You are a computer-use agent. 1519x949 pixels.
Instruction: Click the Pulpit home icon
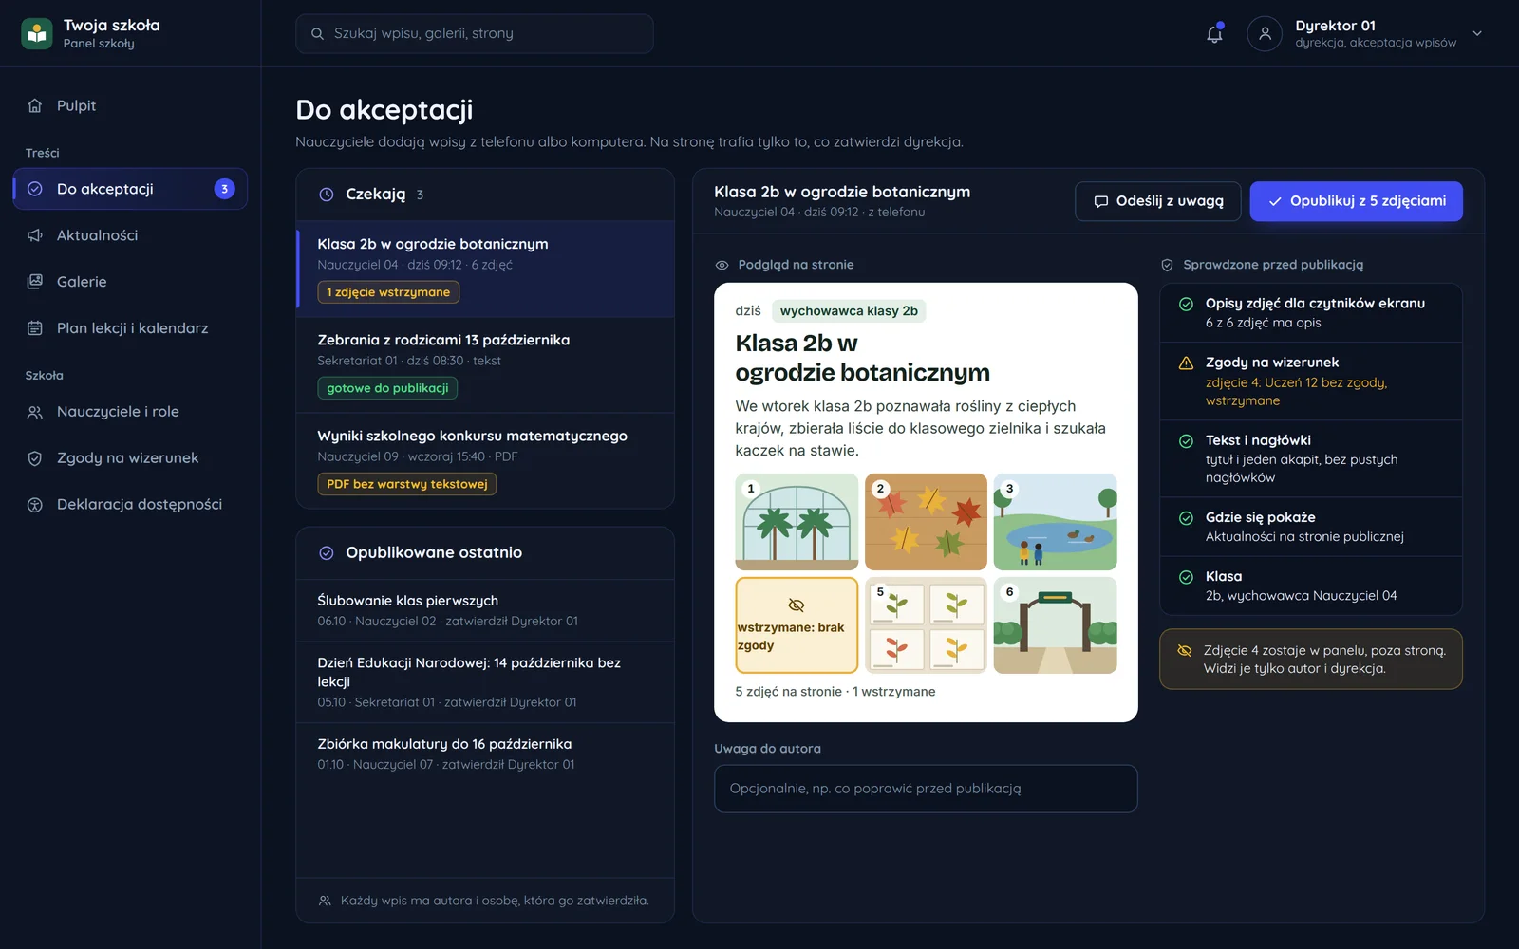35,105
